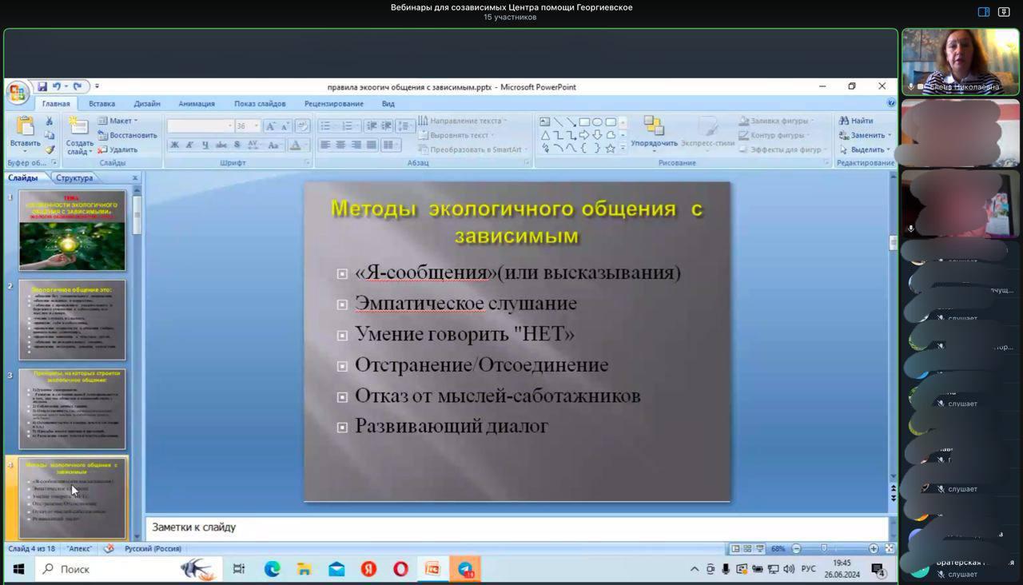Open the Вид ribbon tab
This screenshot has height=585, width=1023.
tap(388, 104)
